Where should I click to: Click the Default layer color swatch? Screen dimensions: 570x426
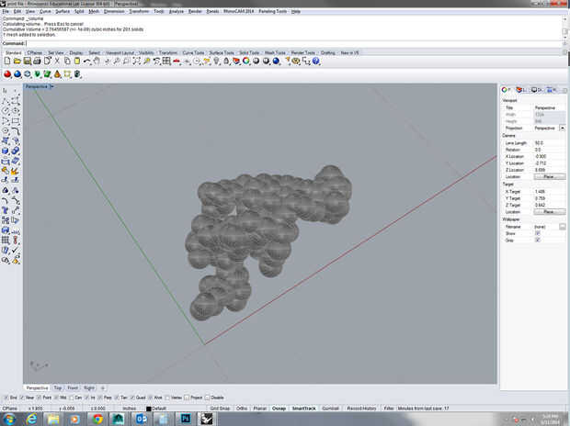click(x=148, y=409)
